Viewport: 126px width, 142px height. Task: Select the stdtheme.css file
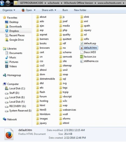89,61
